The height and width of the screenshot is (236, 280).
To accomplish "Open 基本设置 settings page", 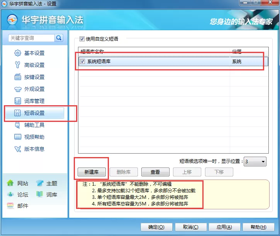I will (34, 53).
